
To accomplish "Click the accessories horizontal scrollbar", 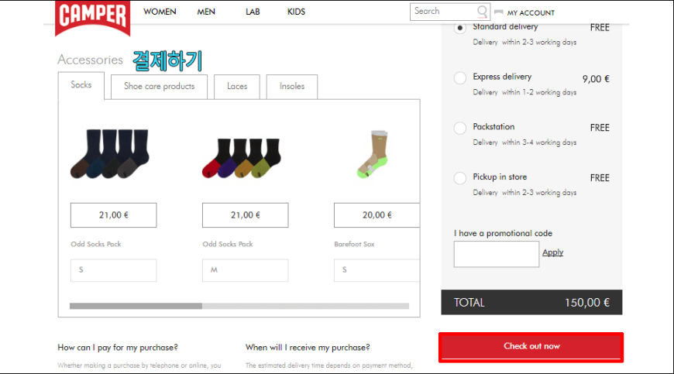I will (x=239, y=306).
